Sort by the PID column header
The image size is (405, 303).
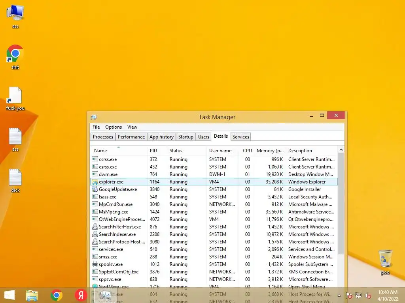tap(157, 150)
